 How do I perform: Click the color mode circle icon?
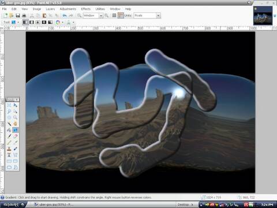coord(58,23)
